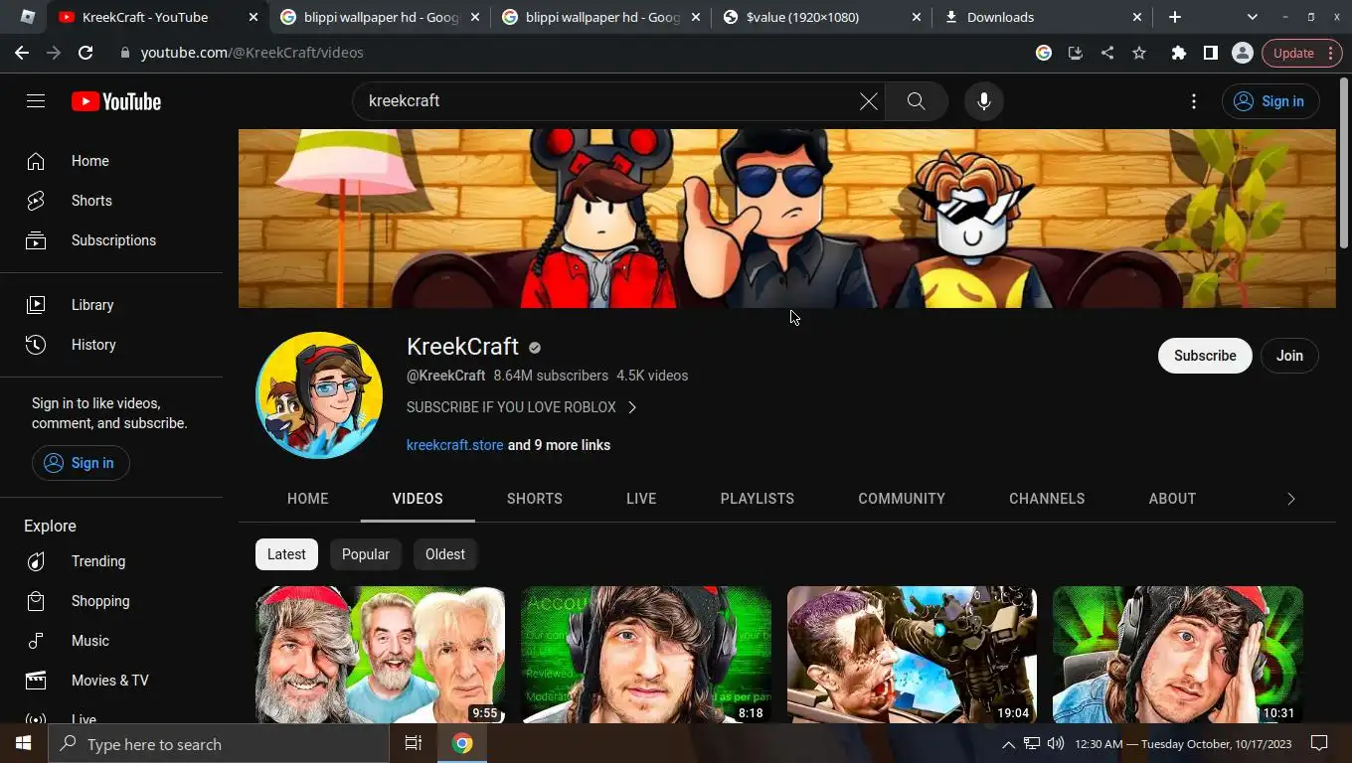Screen dimensions: 1352x763
Task: Click the YouTube logo
Action: click(x=116, y=101)
